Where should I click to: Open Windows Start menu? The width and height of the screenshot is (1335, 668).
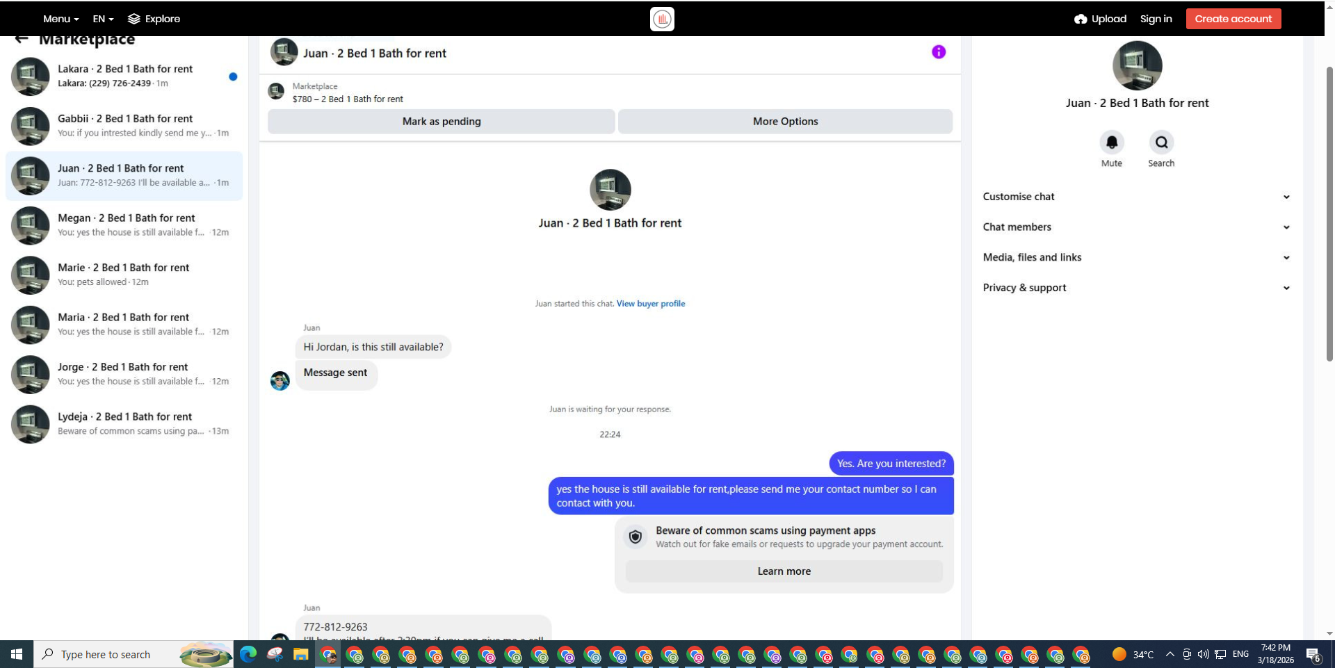pyautogui.click(x=17, y=654)
